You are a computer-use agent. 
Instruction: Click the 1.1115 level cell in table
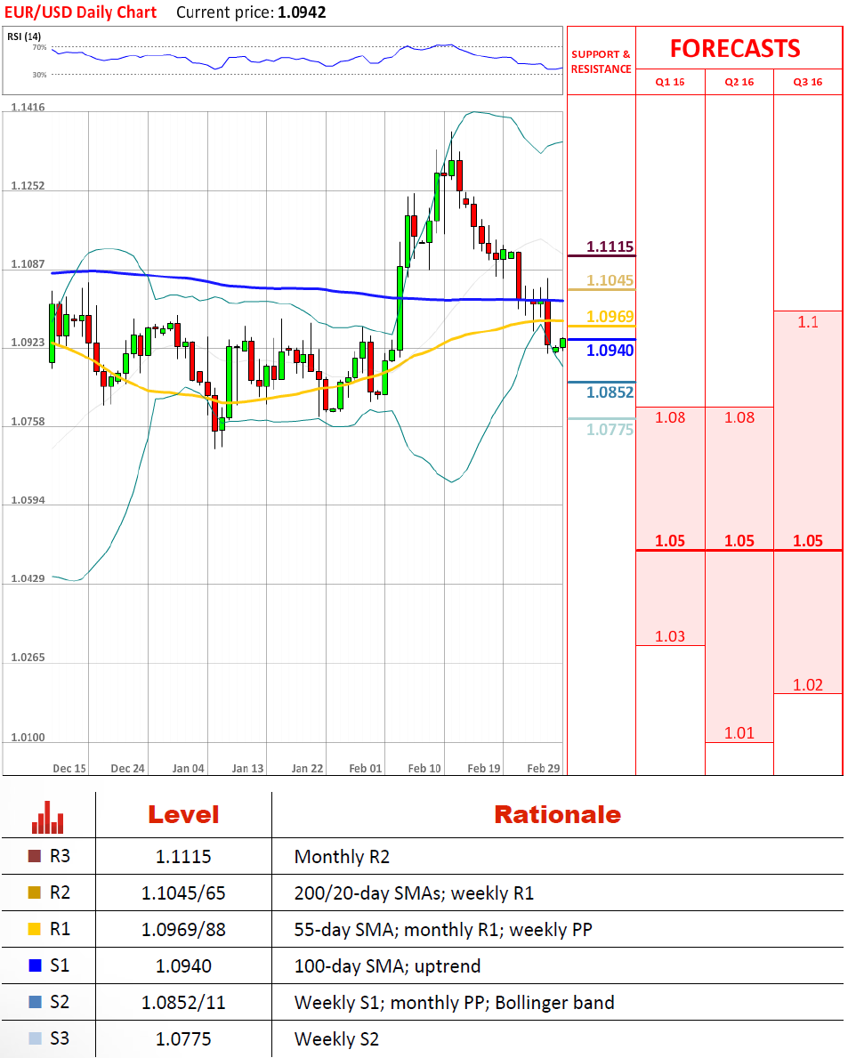(183, 857)
